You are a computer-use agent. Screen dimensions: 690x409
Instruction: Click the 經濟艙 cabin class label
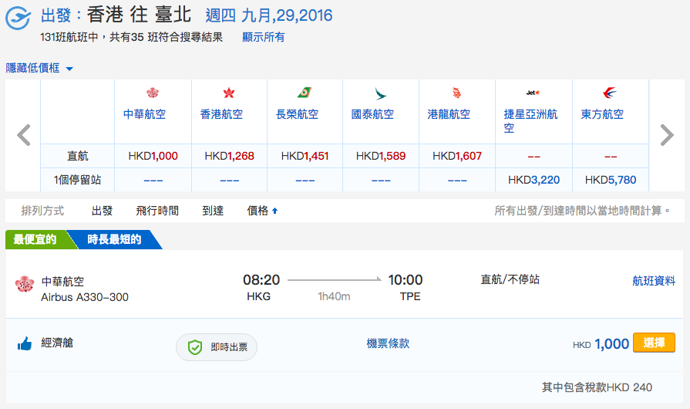(57, 343)
